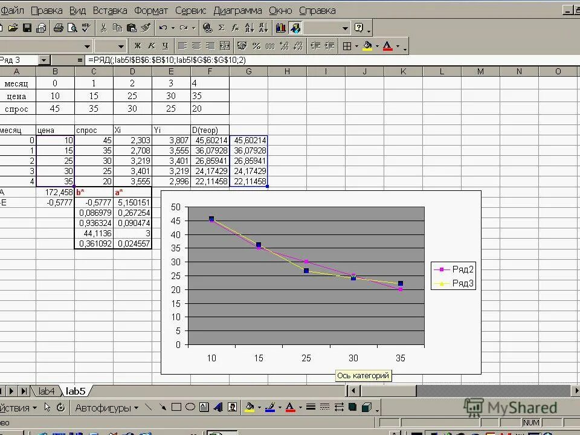Open the Действия drawing menu
The height and width of the screenshot is (435, 580).
(x=18, y=408)
